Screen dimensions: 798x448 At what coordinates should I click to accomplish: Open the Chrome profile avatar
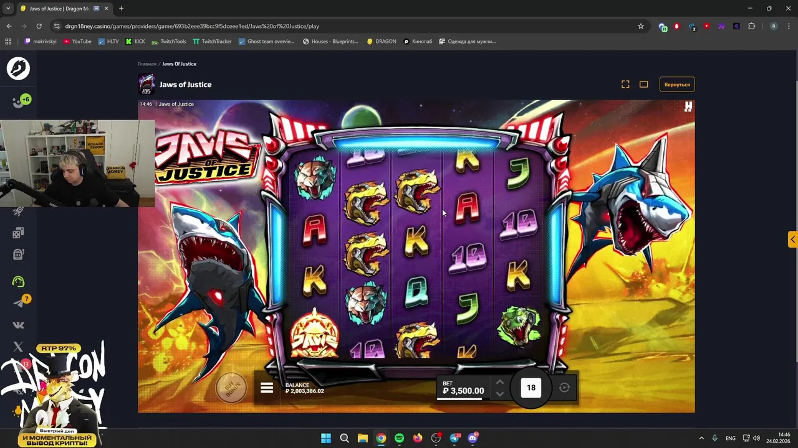point(774,26)
